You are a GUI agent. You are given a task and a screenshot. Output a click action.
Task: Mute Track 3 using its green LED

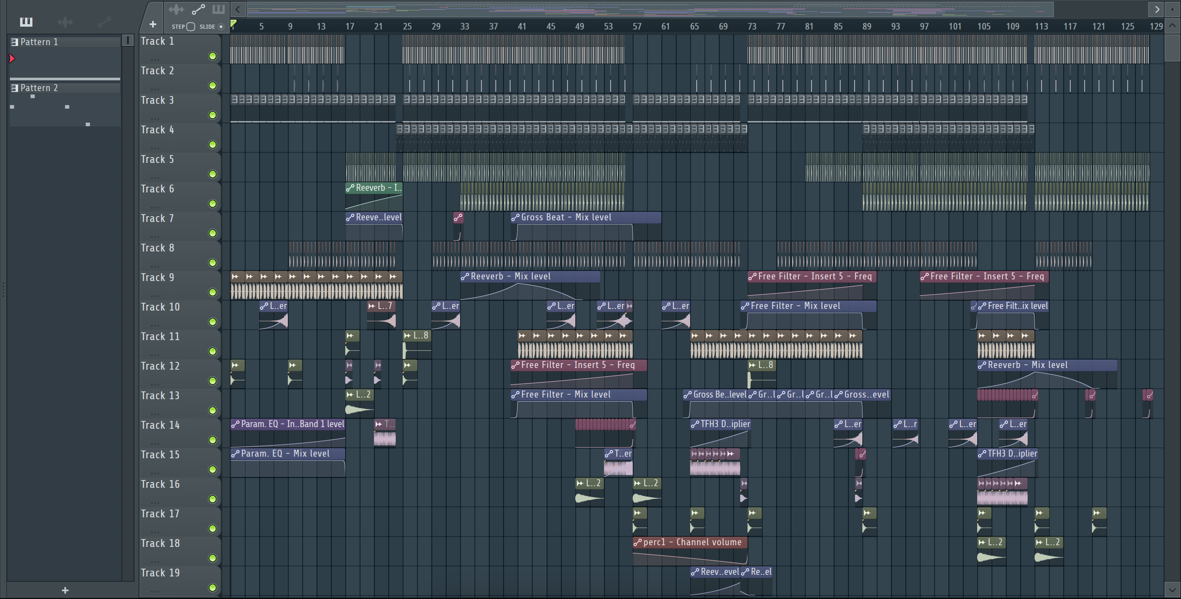212,115
